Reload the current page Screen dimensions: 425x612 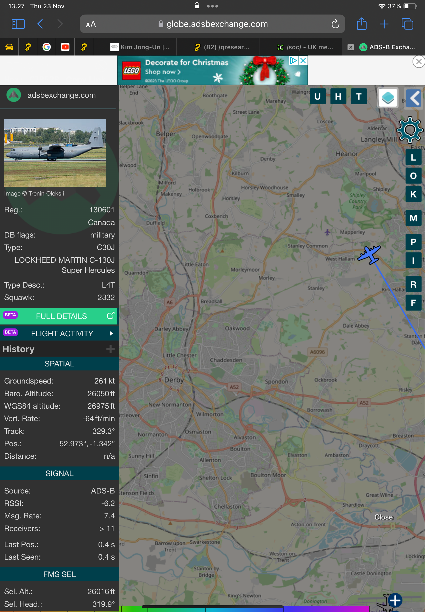click(335, 24)
